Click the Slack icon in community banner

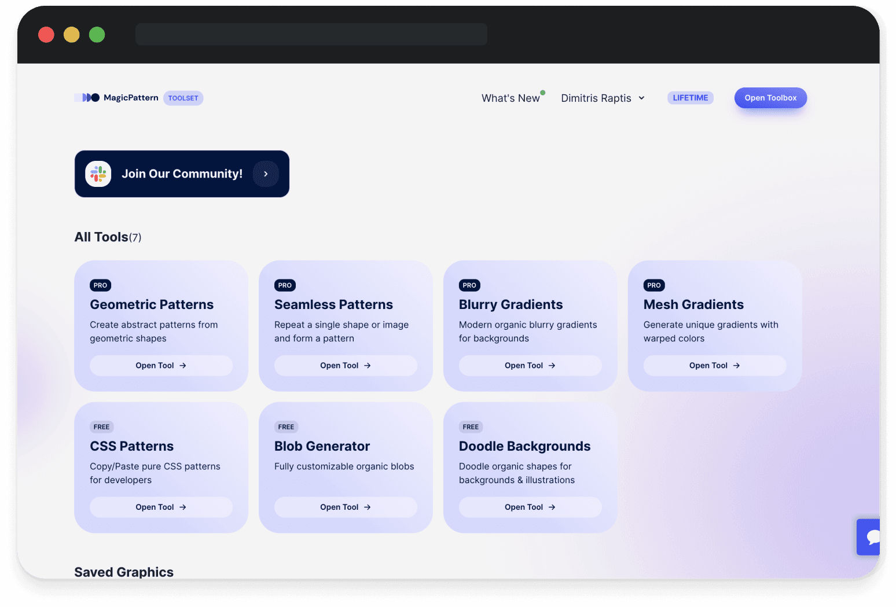point(98,174)
